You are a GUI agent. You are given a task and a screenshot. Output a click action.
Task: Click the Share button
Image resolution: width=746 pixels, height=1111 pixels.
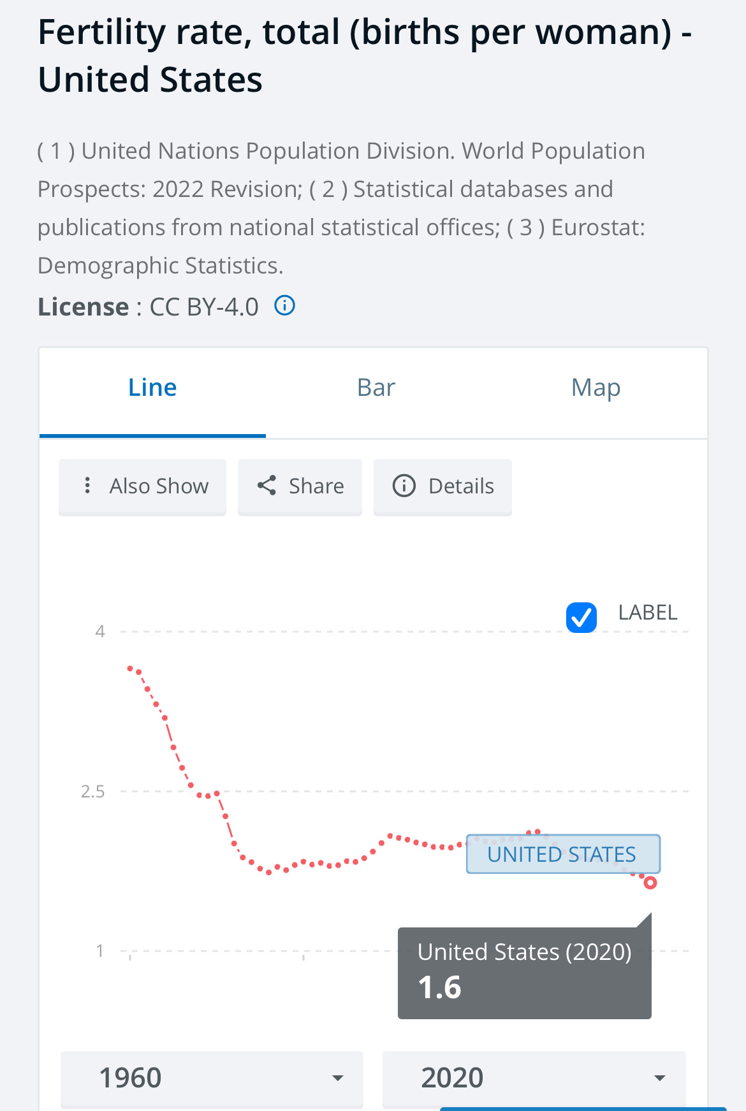pyautogui.click(x=300, y=486)
